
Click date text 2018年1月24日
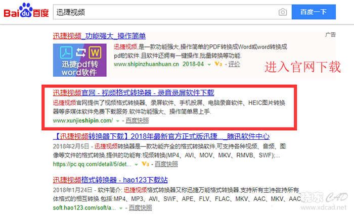[73, 190]
